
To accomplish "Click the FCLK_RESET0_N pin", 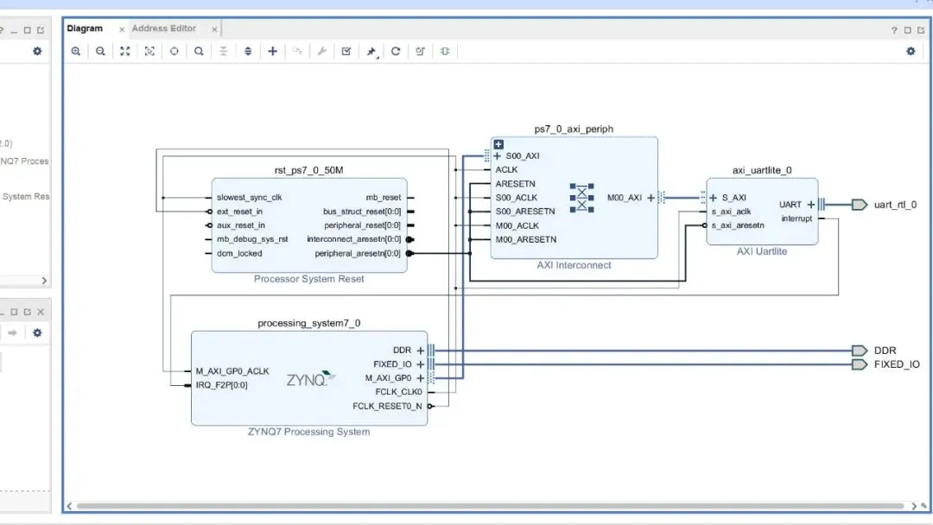I will pyautogui.click(x=387, y=406).
